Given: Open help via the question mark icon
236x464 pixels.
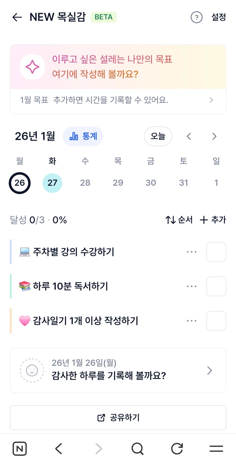Looking at the screenshot, I should pos(197,17).
